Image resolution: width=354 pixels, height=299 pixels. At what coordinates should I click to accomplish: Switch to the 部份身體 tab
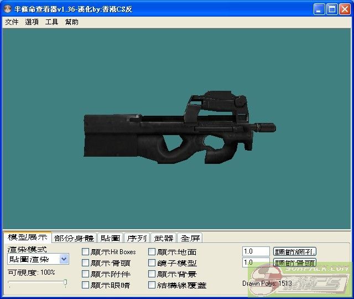point(74,238)
